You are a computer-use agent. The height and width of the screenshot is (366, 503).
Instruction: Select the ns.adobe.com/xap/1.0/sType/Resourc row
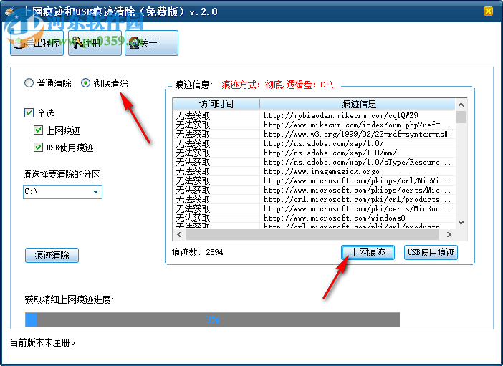(314, 162)
